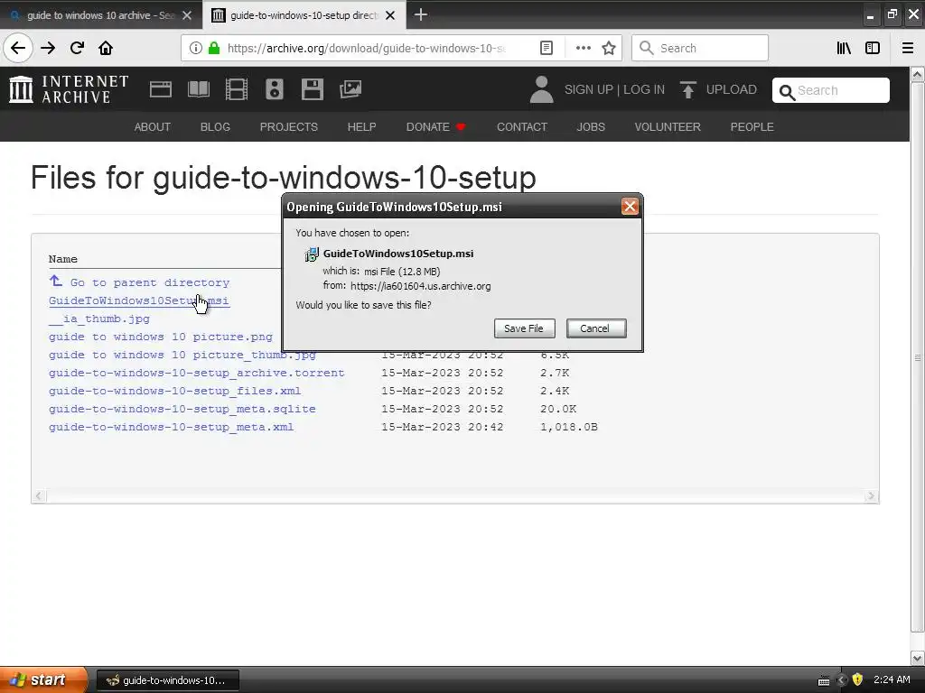Open the DONATE nav item
Viewport: 925px width, 693px height.
pos(435,126)
